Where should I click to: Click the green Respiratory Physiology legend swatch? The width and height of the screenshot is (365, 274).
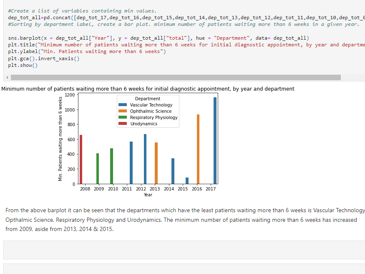123,118
